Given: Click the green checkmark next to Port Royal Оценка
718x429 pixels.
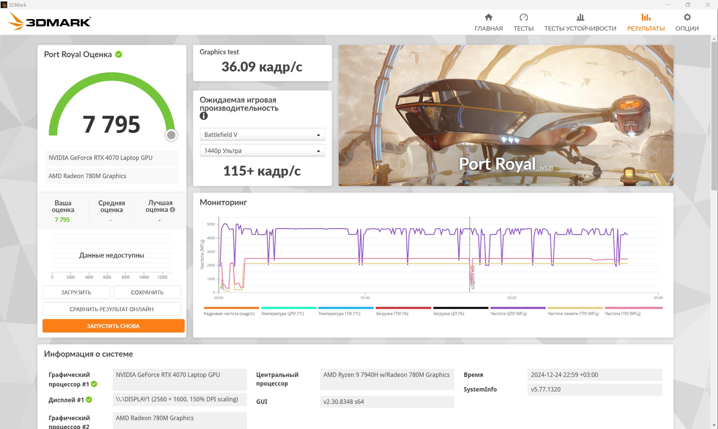Looking at the screenshot, I should (119, 54).
